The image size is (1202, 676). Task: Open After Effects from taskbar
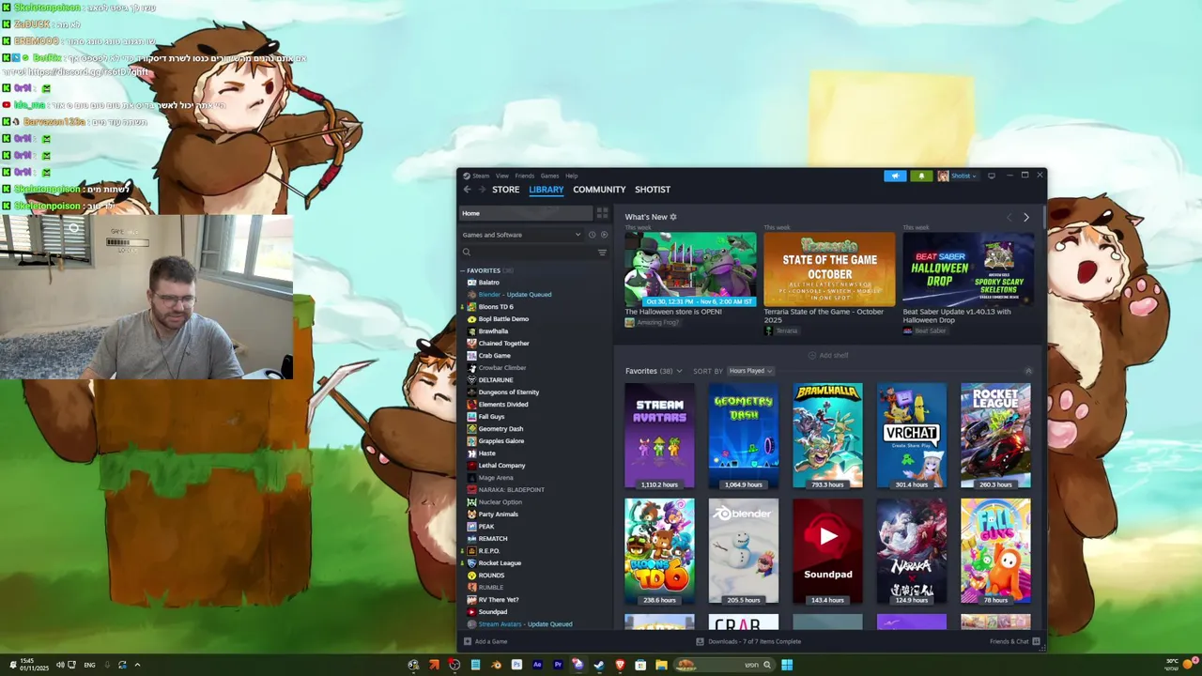click(x=537, y=665)
